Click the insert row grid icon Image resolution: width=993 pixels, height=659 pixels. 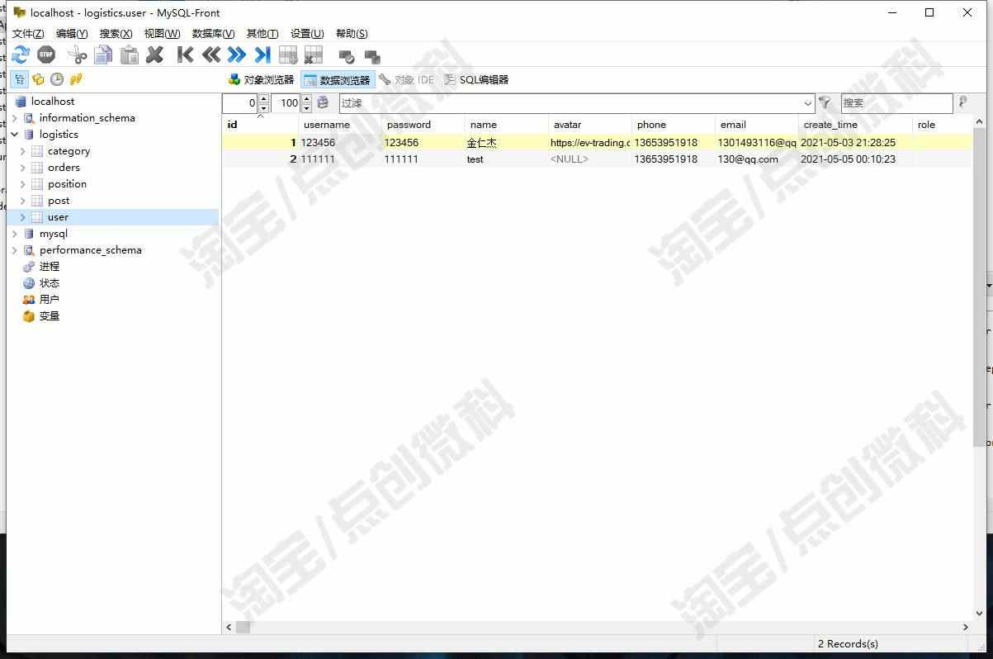[288, 55]
